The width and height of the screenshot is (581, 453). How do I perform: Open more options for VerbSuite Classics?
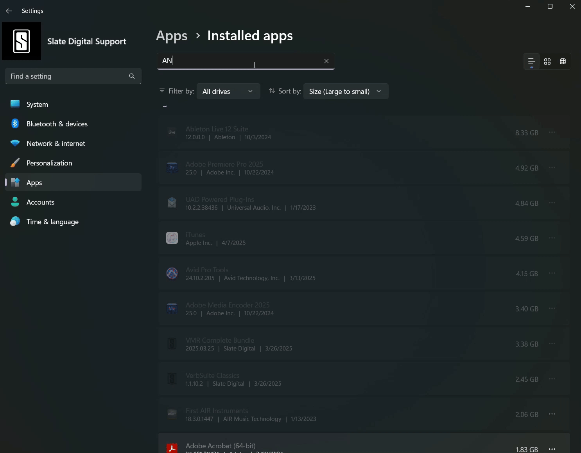[x=552, y=379]
